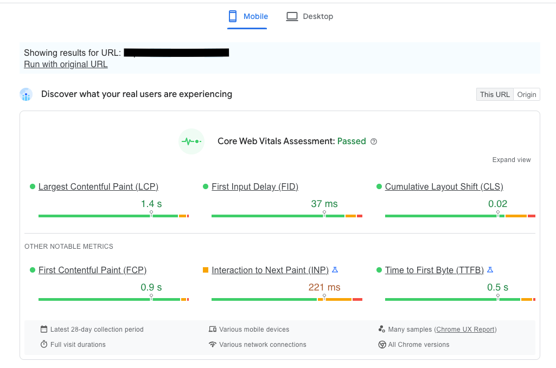Screen dimensions: 556x368
Task: Click the green status dot beside TTFB
Action: (x=379, y=270)
